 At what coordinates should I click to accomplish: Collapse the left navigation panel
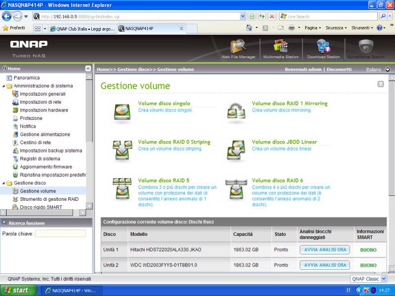click(x=88, y=69)
